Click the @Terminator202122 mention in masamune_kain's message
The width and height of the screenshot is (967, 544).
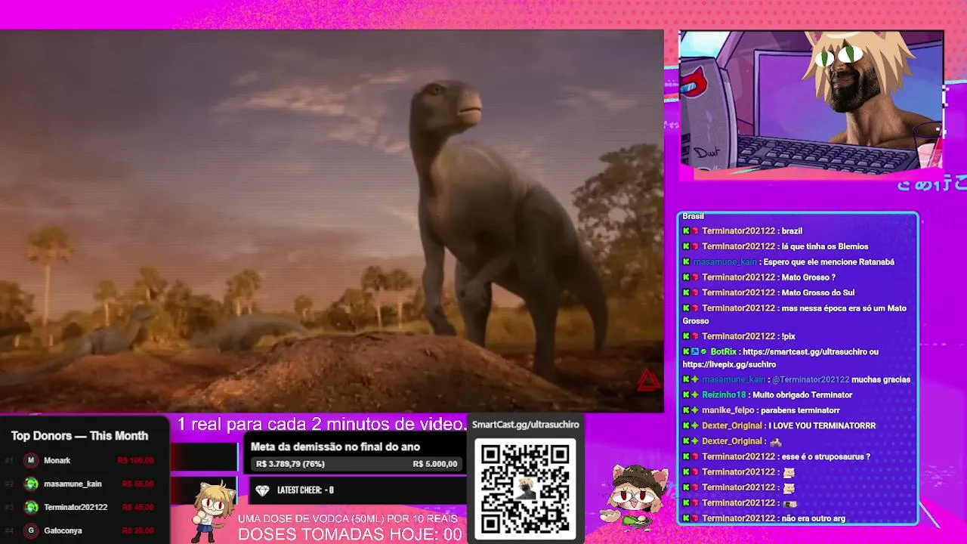811,379
